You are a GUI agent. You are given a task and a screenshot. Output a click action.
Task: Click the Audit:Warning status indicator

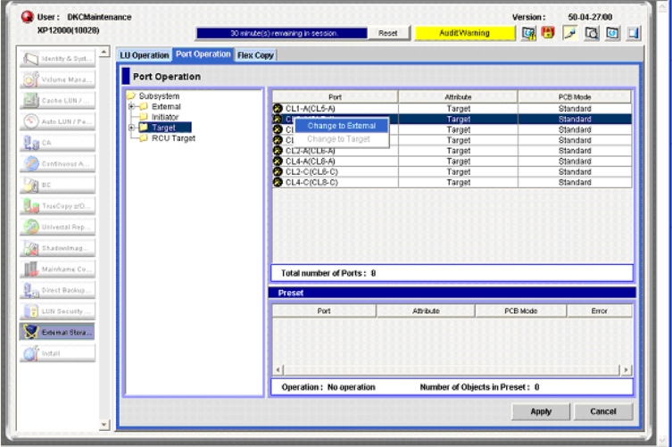[x=465, y=33]
